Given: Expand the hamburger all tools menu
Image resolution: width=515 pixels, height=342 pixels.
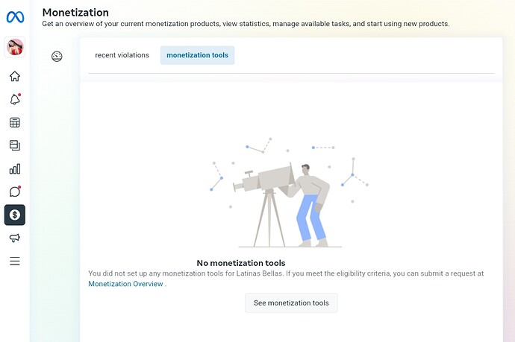Looking at the screenshot, I should [15, 261].
